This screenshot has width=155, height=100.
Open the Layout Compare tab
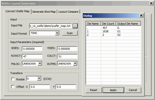tap(68, 12)
